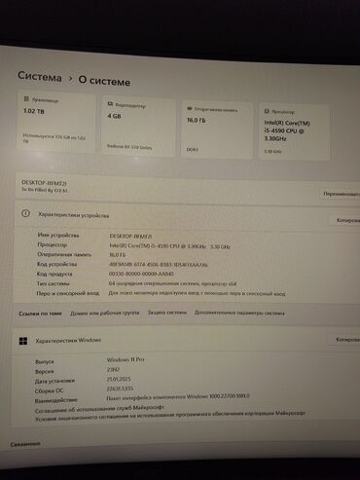Click the DDR3 label on the memory card
The image size is (360, 480).
click(x=193, y=150)
